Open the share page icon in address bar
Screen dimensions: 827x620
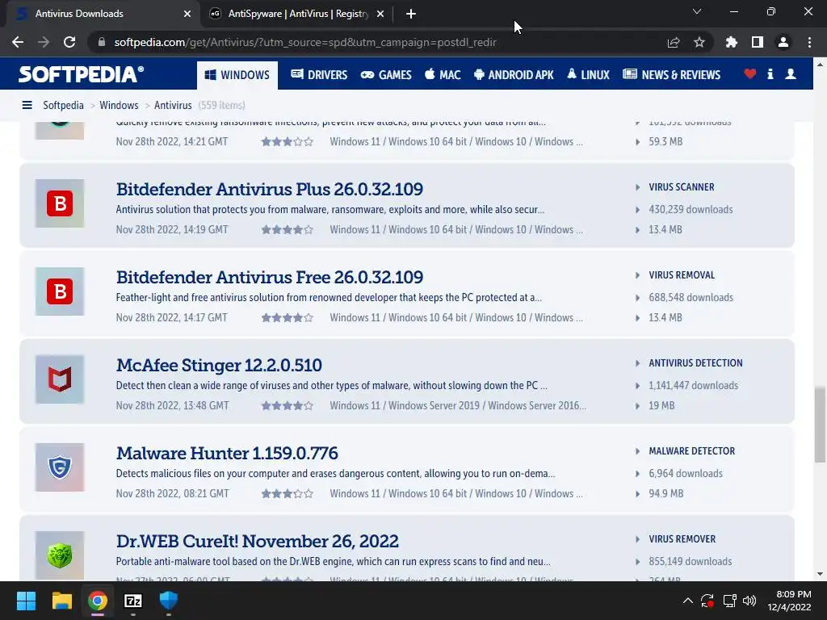674,42
